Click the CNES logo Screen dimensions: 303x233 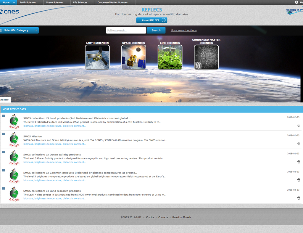10,12
